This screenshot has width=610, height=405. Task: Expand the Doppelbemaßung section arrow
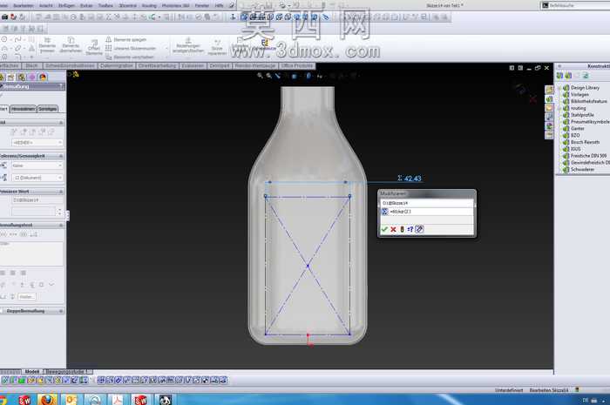point(61,311)
